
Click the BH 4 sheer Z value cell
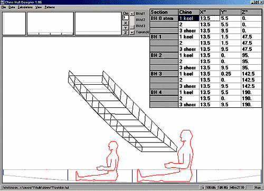[251, 105]
